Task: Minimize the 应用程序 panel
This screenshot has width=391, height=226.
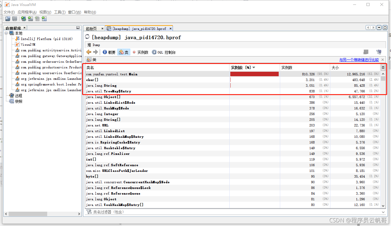Action: coord(78,28)
